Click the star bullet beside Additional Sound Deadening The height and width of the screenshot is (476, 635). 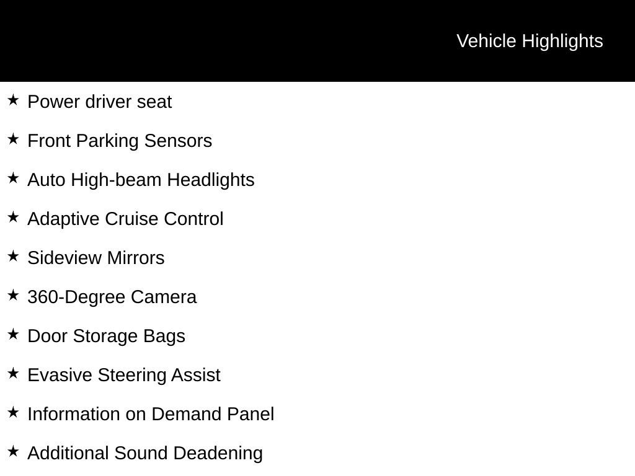pyautogui.click(x=13, y=451)
